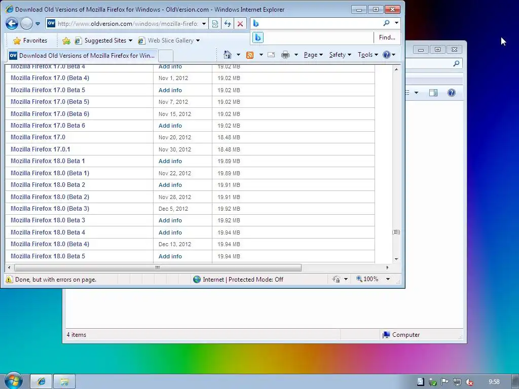This screenshot has height=389, width=519.
Task: Focus the oldversion.com address bar
Action: point(127,23)
